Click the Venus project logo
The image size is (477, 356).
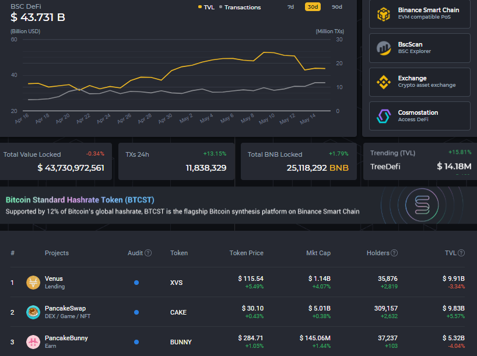(33, 283)
